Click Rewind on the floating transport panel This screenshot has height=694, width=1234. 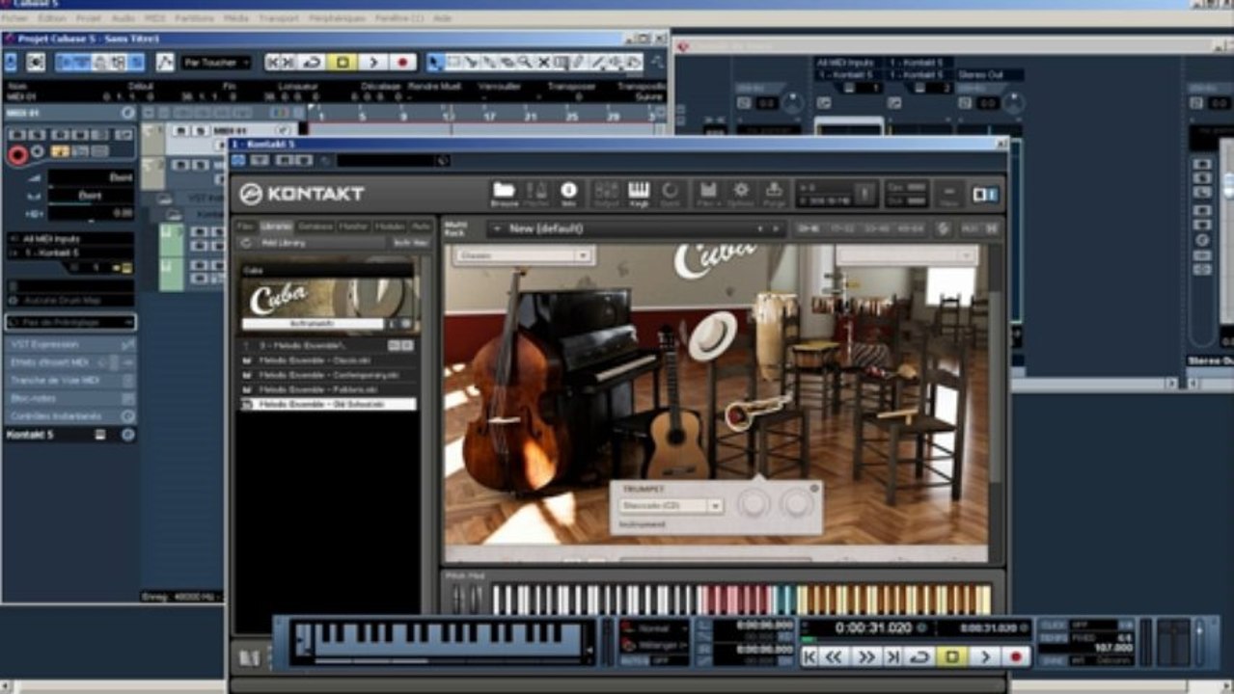click(835, 656)
